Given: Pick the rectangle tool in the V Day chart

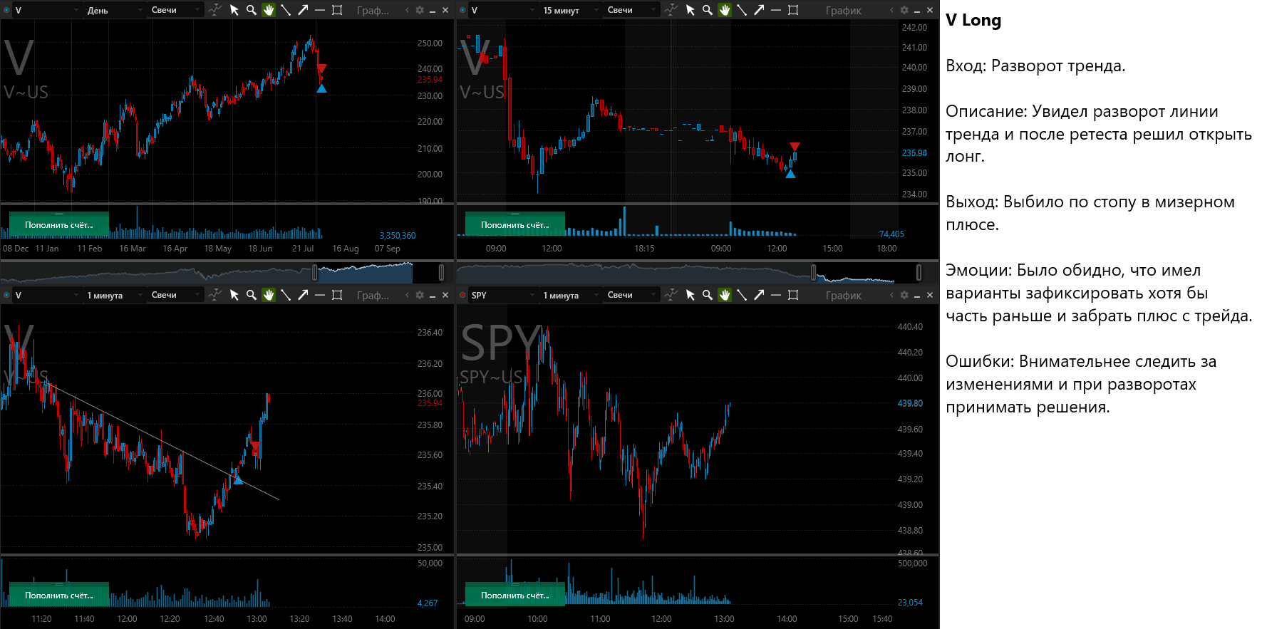Looking at the screenshot, I should click(337, 10).
